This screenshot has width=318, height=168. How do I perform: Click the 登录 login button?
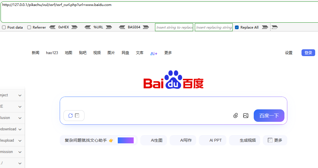pyautogui.click(x=308, y=53)
